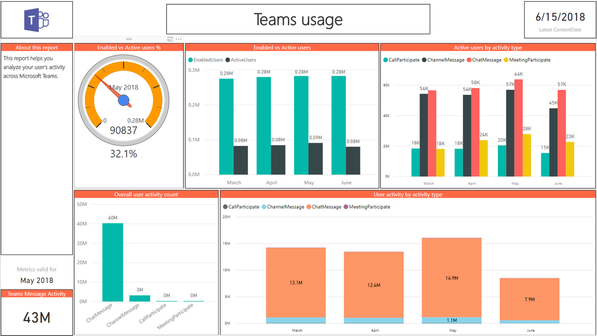597x336 pixels.
Task: Open focus mode on the gauge visual
Action: pos(170,39)
